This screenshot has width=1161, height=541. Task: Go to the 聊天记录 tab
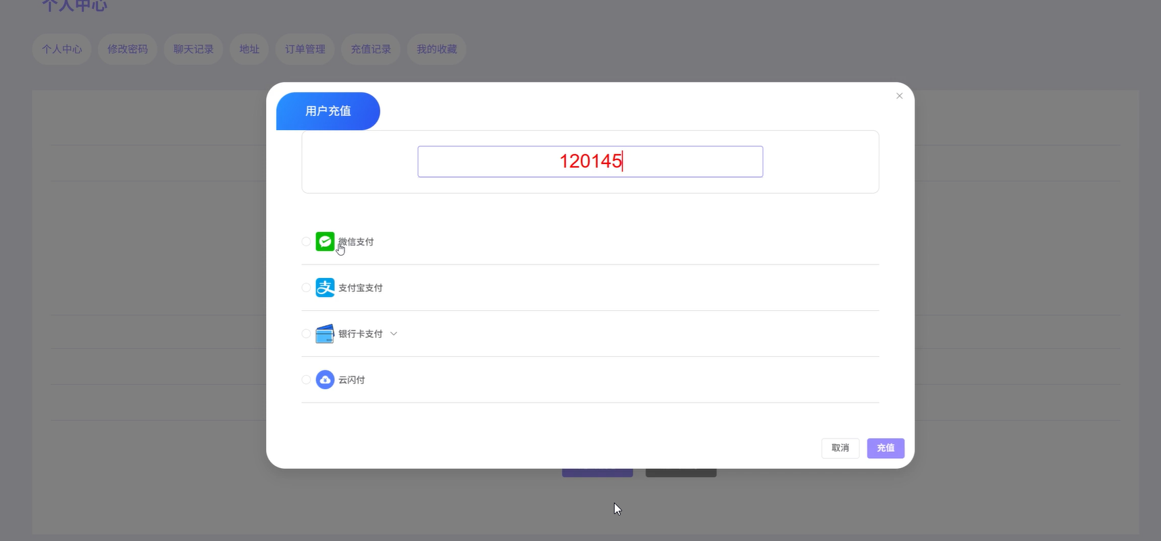pyautogui.click(x=193, y=49)
